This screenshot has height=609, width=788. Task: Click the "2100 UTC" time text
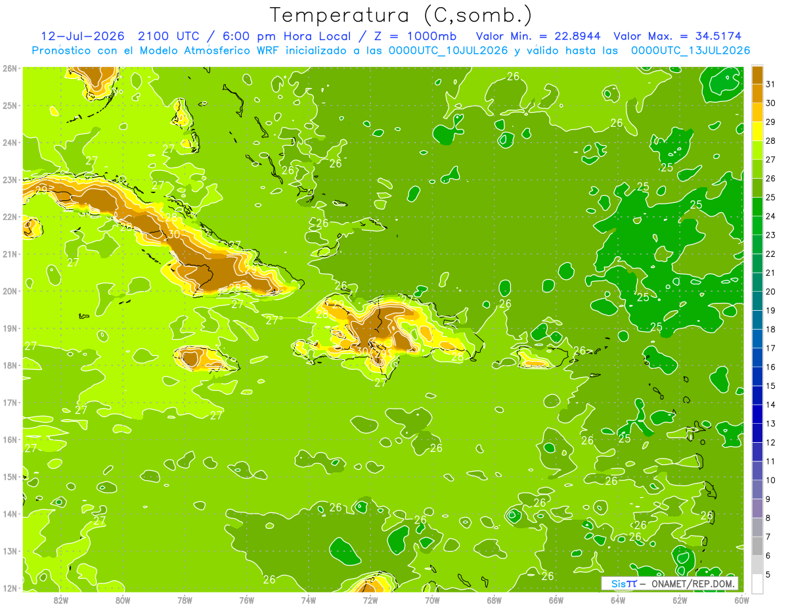pos(170,36)
